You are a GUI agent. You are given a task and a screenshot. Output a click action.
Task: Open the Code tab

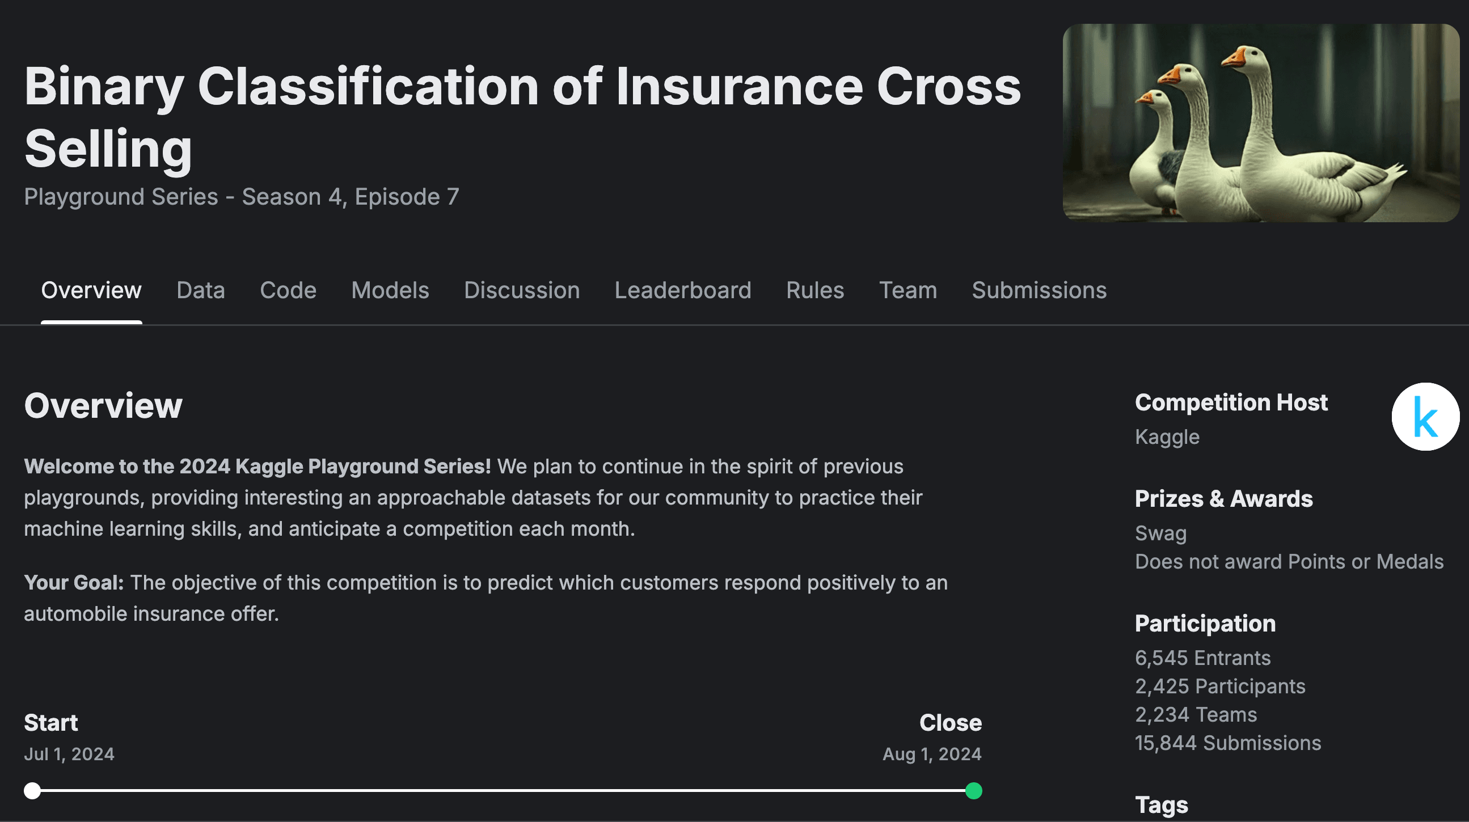click(x=288, y=290)
